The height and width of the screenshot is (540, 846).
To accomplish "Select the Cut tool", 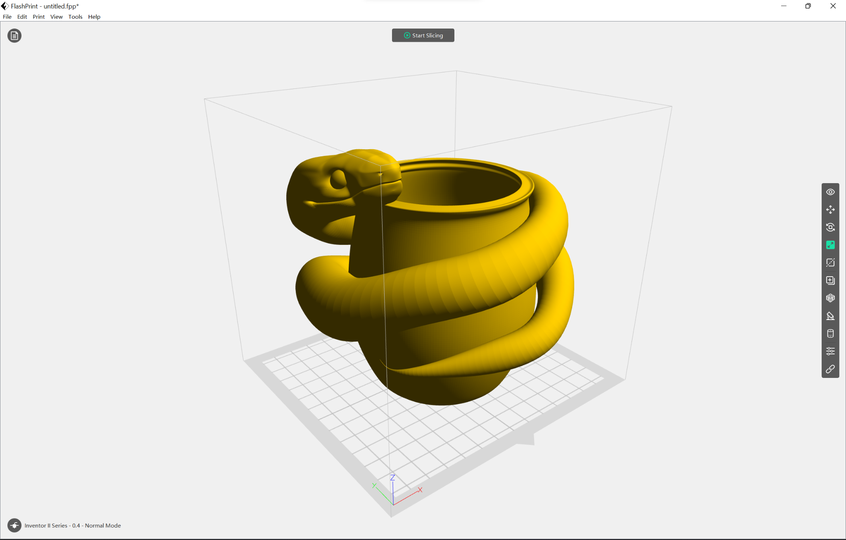I will click(831, 262).
